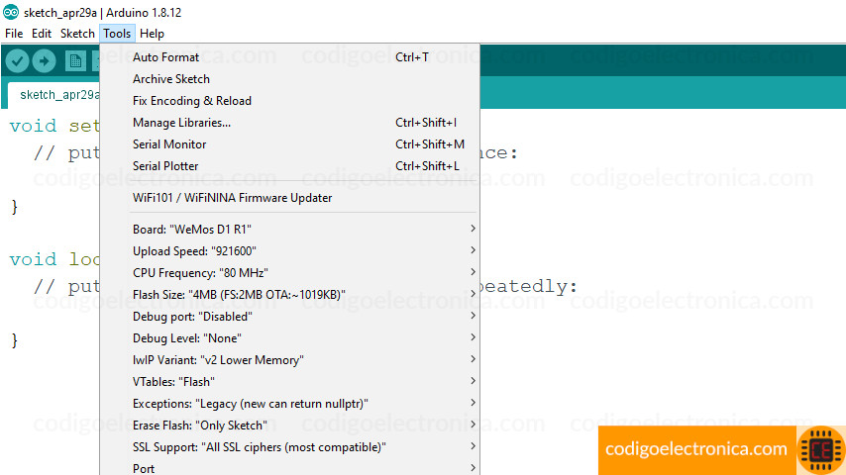Open the Sketch menu
The image size is (846, 475).
pyautogui.click(x=77, y=34)
